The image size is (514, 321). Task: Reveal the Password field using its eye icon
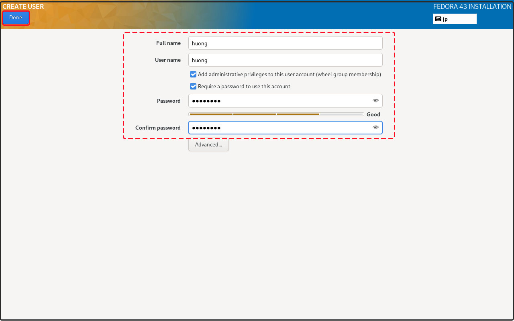coord(375,101)
